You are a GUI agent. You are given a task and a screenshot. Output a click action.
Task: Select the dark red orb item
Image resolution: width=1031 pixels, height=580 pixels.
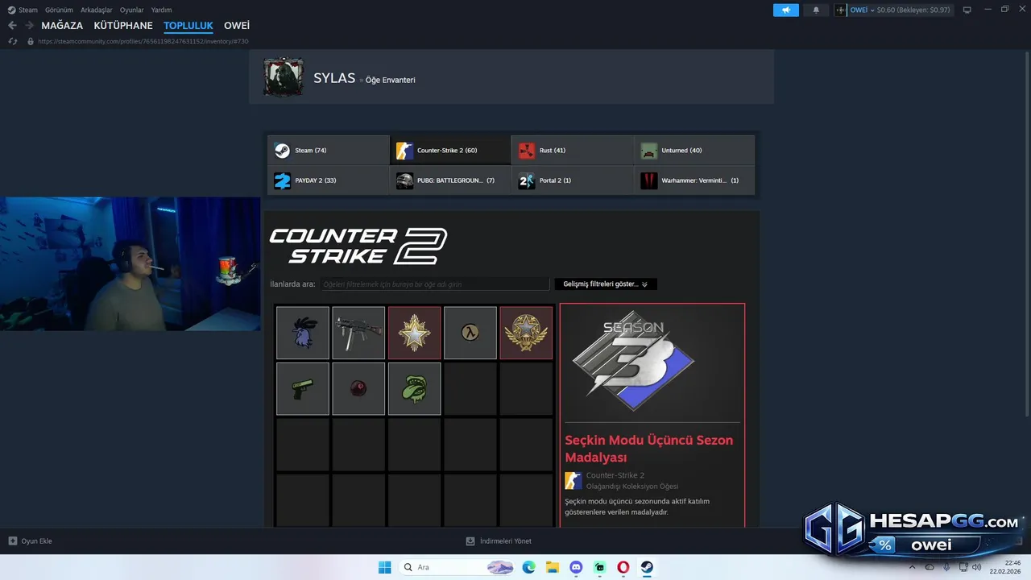coord(358,388)
